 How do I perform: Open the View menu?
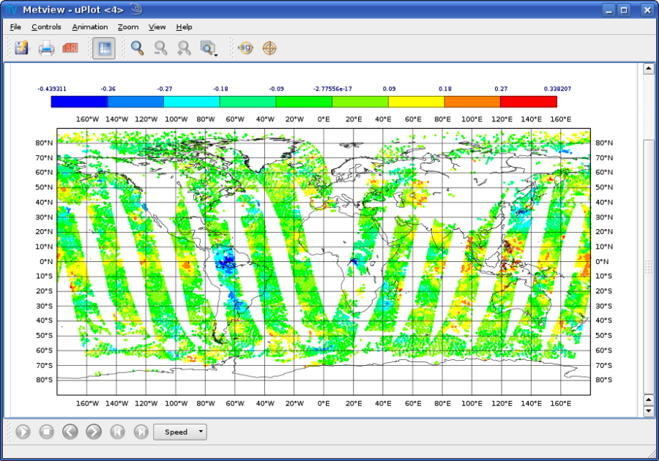(x=157, y=27)
